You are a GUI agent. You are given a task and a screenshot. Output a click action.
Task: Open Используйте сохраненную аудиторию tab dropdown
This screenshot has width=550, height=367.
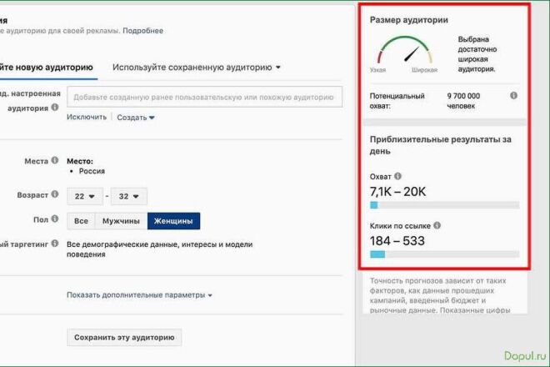pos(197,67)
